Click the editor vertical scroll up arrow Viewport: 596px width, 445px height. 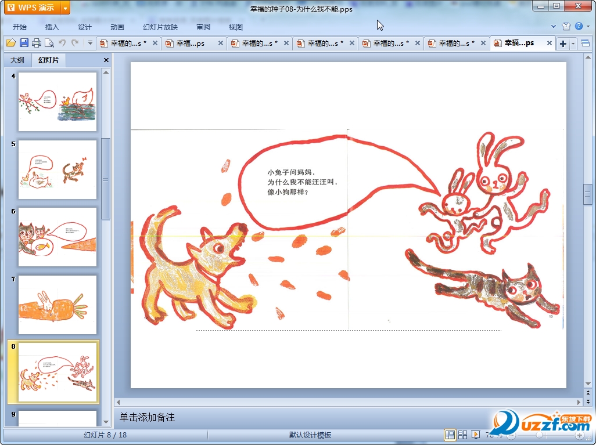point(588,57)
